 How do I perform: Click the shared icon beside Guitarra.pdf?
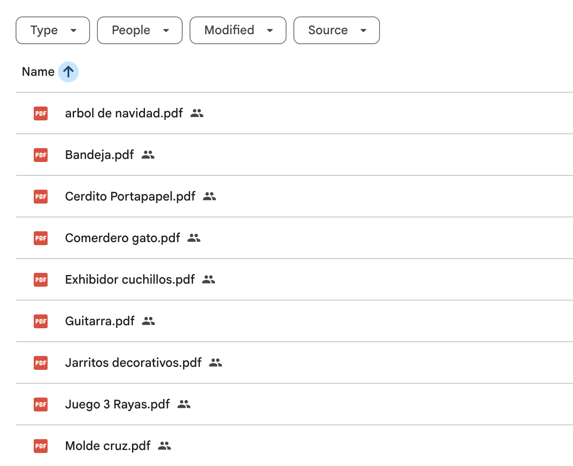(x=148, y=321)
